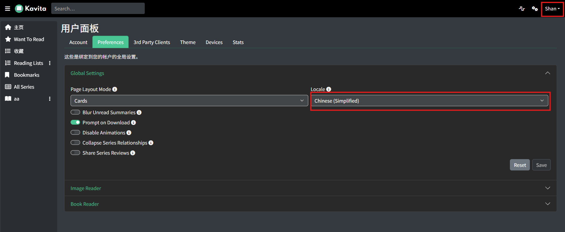Open the Page Layout Mode Cards dropdown
This screenshot has height=232, width=565.
[x=189, y=101]
